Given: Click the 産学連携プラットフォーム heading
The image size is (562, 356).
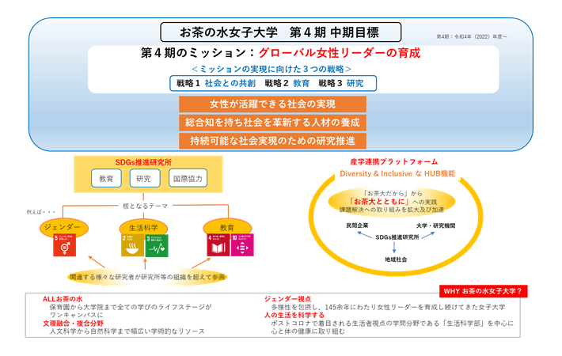Looking at the screenshot, I should tap(394, 162).
